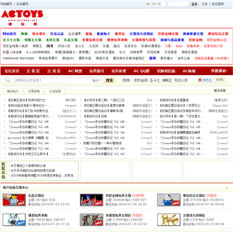Image resolution: width=233 pixels, height=233 pixels.
Task: Click hot search term 圣斗士
Action: [155, 80]
